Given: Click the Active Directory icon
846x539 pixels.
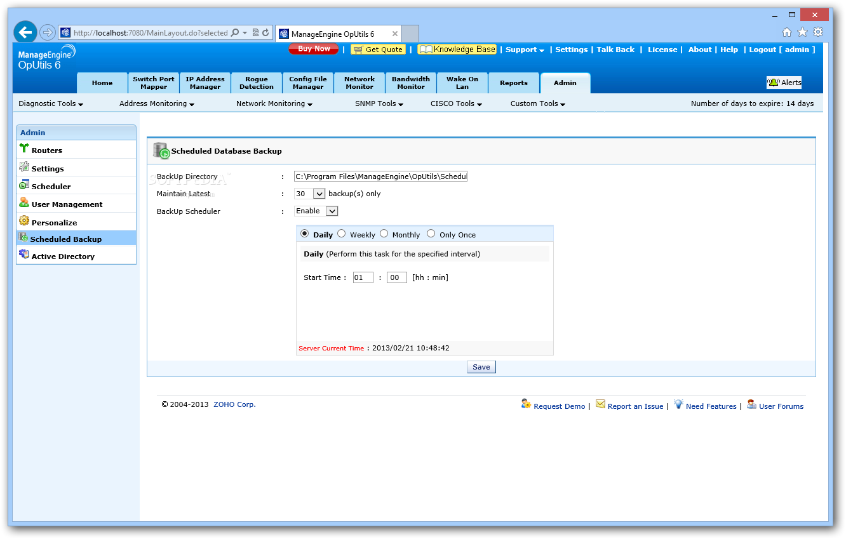Looking at the screenshot, I should 24,255.
